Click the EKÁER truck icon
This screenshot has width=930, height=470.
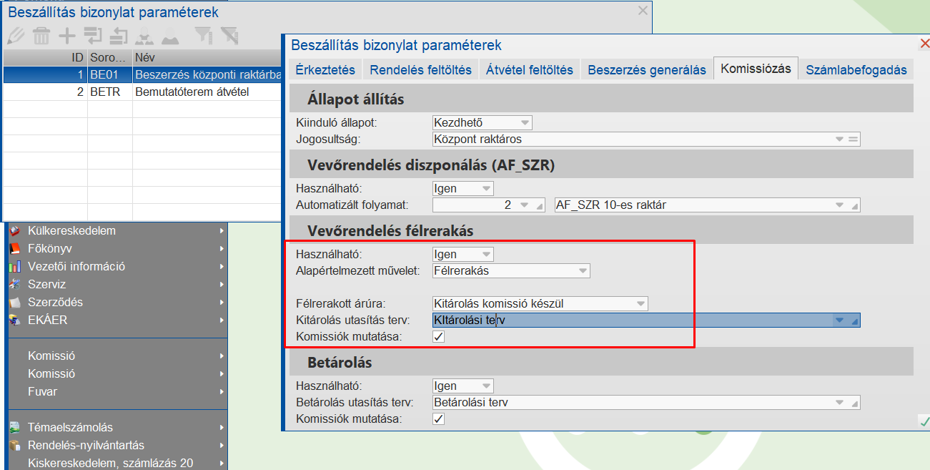click(15, 320)
